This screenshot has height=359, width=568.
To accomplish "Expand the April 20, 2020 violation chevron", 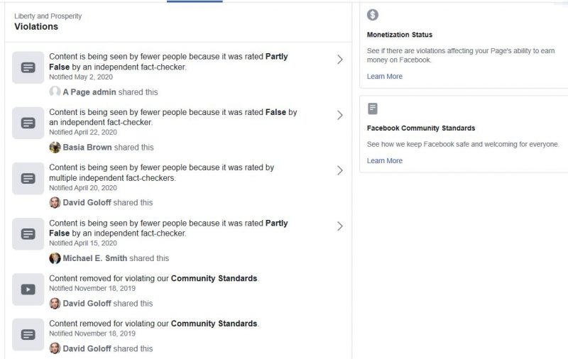I will click(x=340, y=170).
